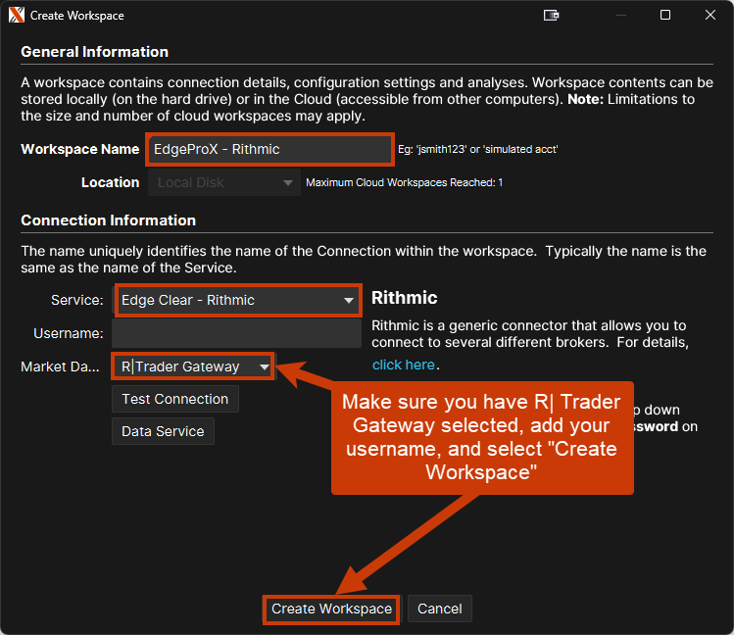
Task: Click the MotiveWave app icon in title bar
Action: [x=16, y=16]
